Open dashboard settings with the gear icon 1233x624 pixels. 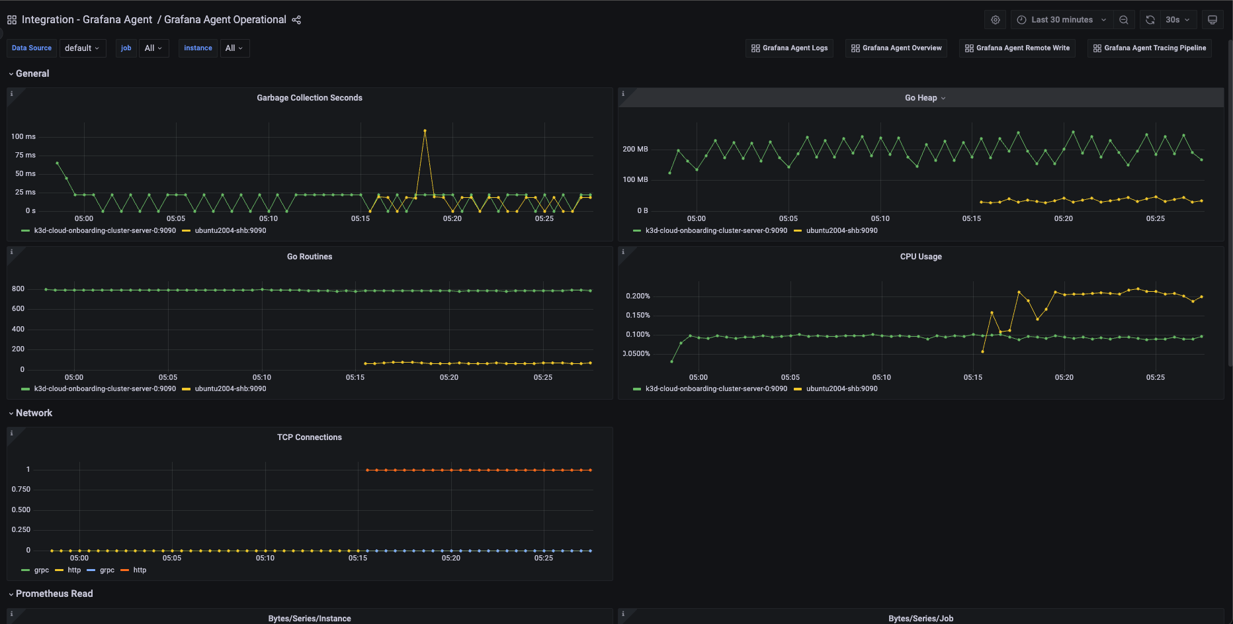[995, 19]
